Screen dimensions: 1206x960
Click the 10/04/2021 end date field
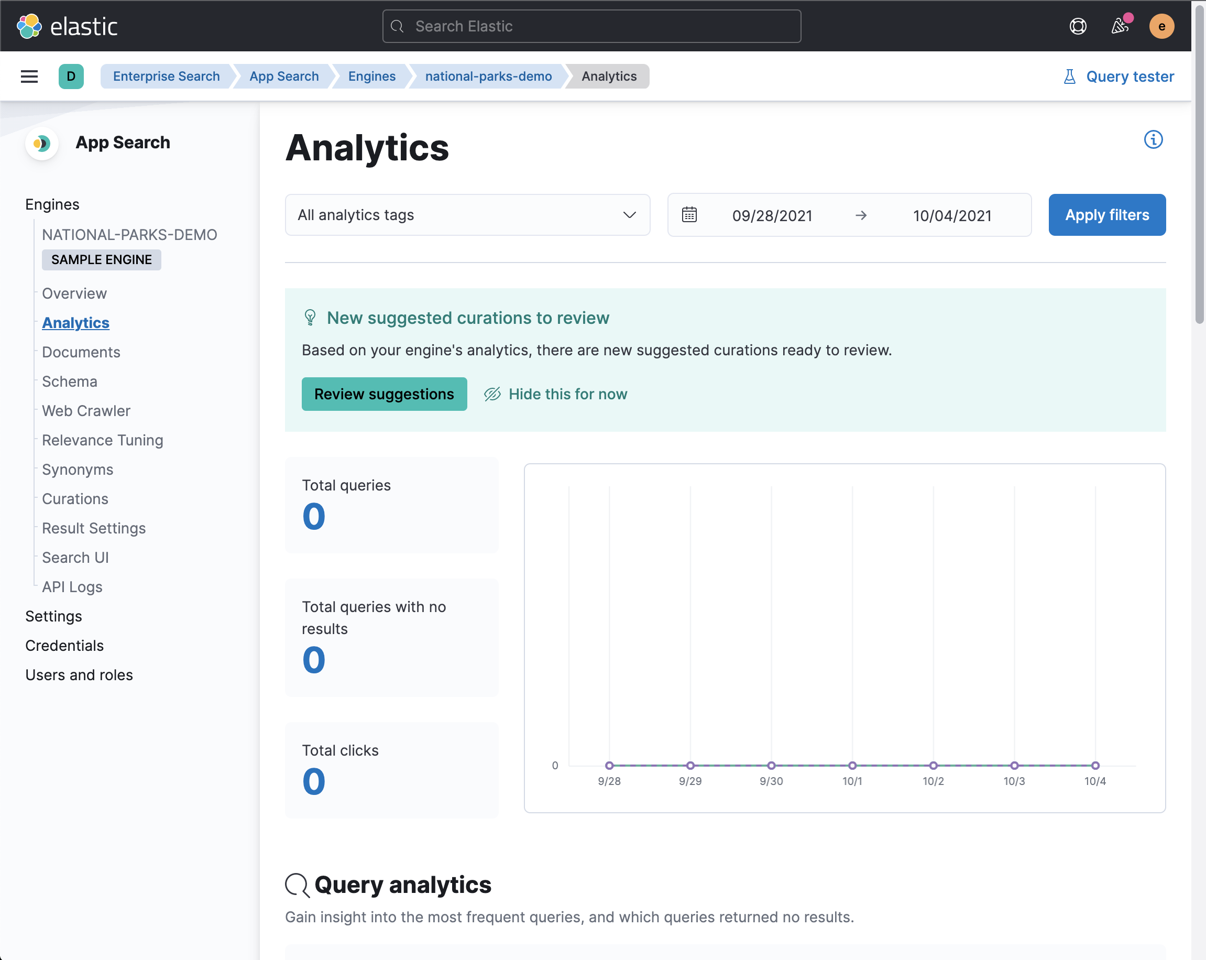pyautogui.click(x=952, y=215)
